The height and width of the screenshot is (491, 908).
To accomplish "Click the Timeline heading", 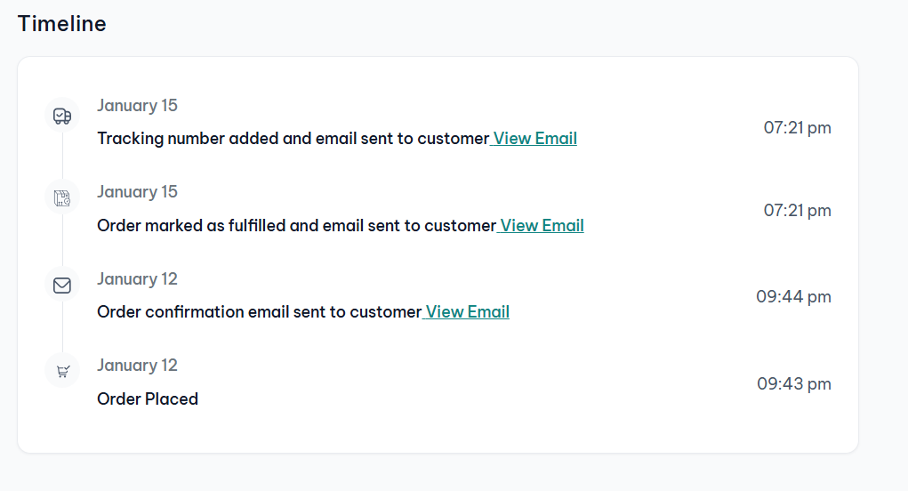I will click(x=62, y=24).
